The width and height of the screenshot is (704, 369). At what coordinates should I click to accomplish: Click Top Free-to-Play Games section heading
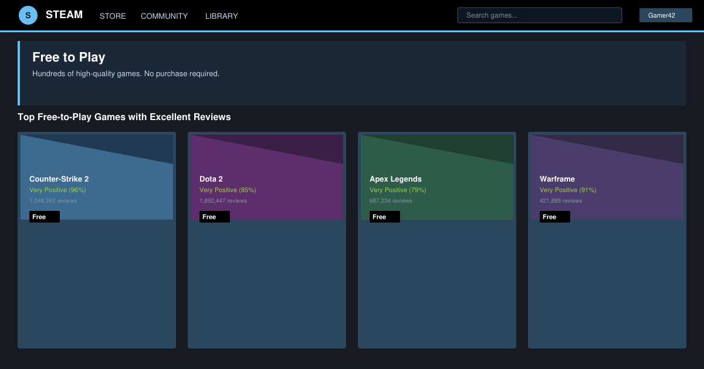pyautogui.click(x=124, y=117)
